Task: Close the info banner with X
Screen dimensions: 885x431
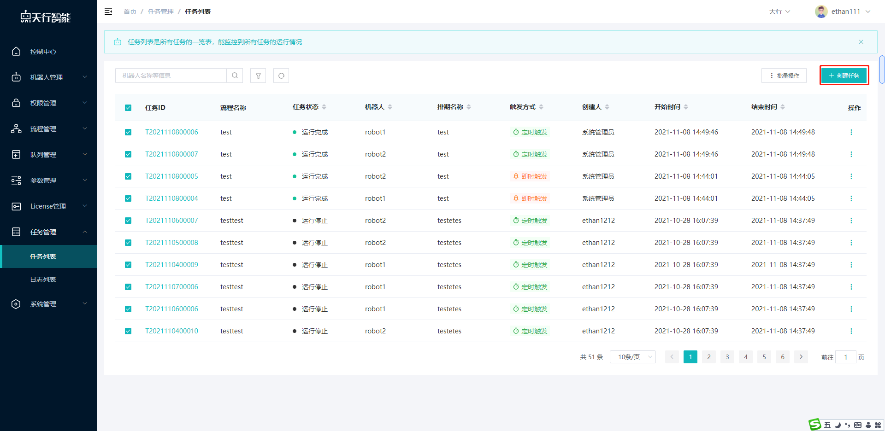Action: [x=861, y=42]
